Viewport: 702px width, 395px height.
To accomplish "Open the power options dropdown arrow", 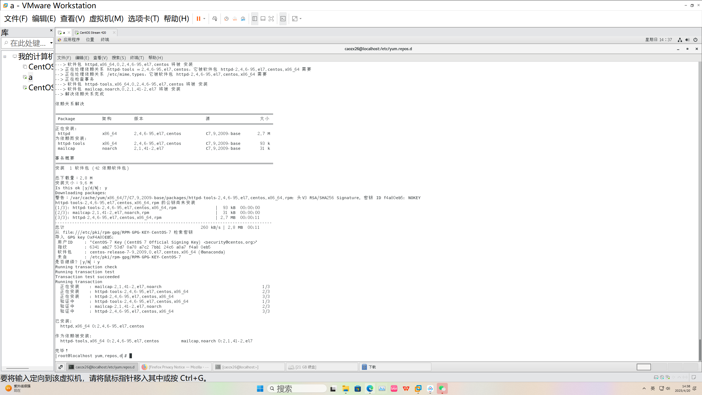I will [204, 19].
